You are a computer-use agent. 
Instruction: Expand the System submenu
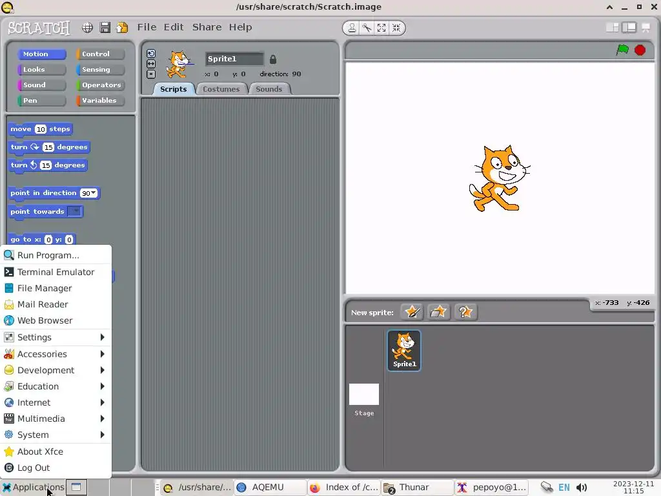(x=56, y=435)
